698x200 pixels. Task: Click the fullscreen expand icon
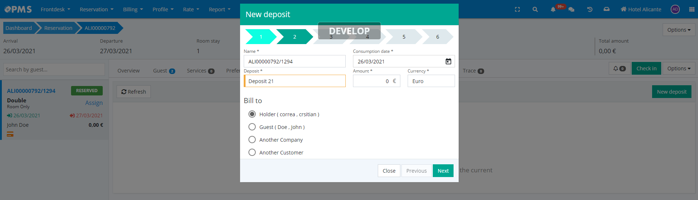pos(517,9)
